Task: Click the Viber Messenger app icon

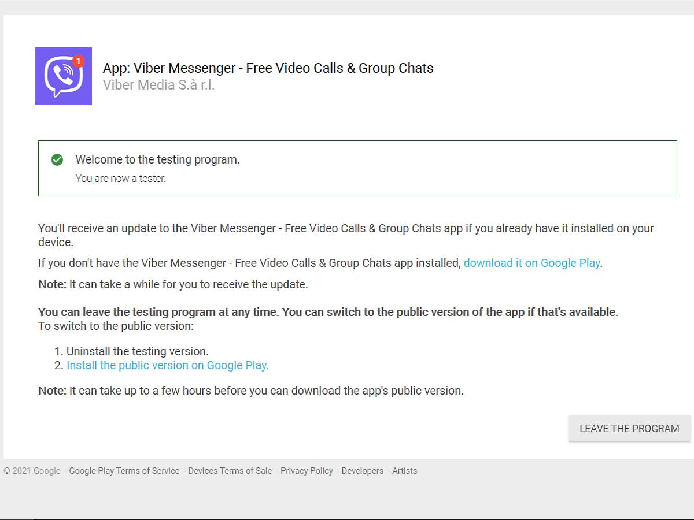Action: [64, 76]
